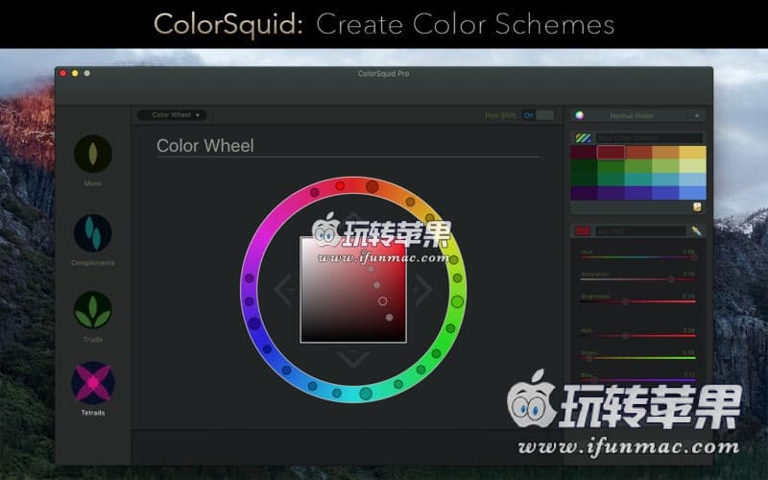Image resolution: width=768 pixels, height=480 pixels.
Task: Select the yellow palette swatch
Action: (692, 153)
